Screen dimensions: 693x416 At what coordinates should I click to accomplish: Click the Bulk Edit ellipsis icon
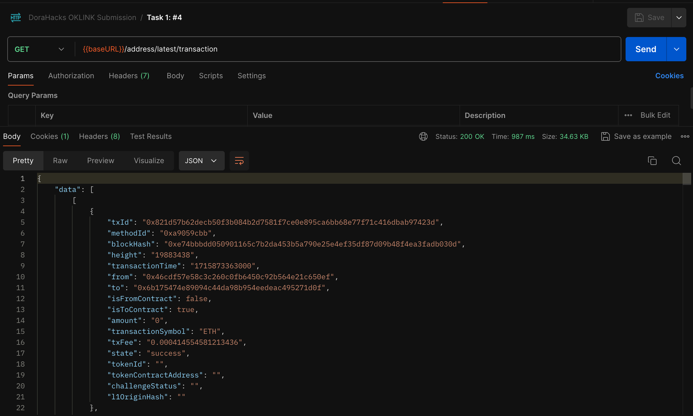[x=628, y=115]
